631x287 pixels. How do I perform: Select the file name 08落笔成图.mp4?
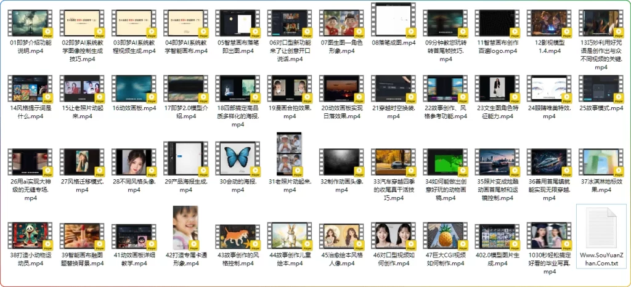(393, 42)
